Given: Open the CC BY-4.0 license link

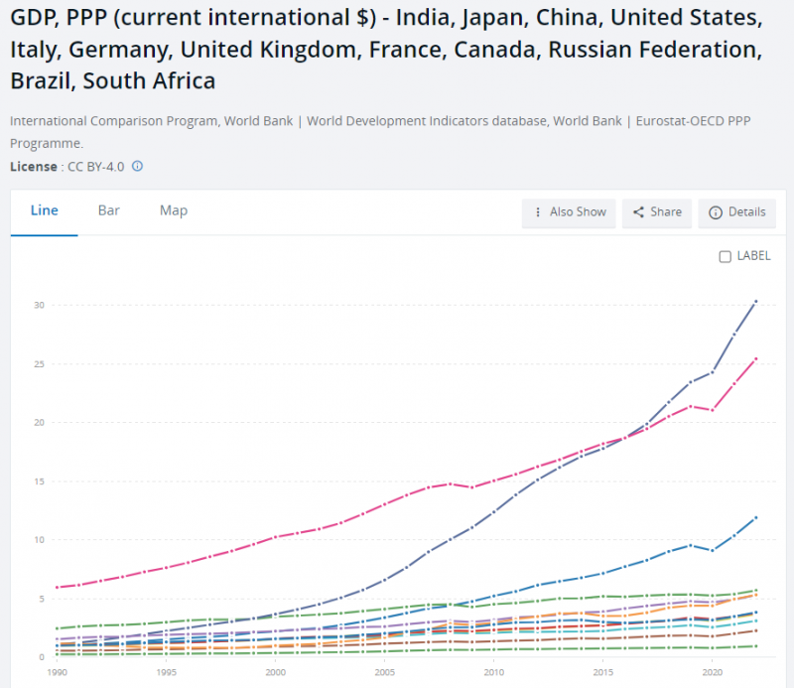Looking at the screenshot, I should click(95, 167).
